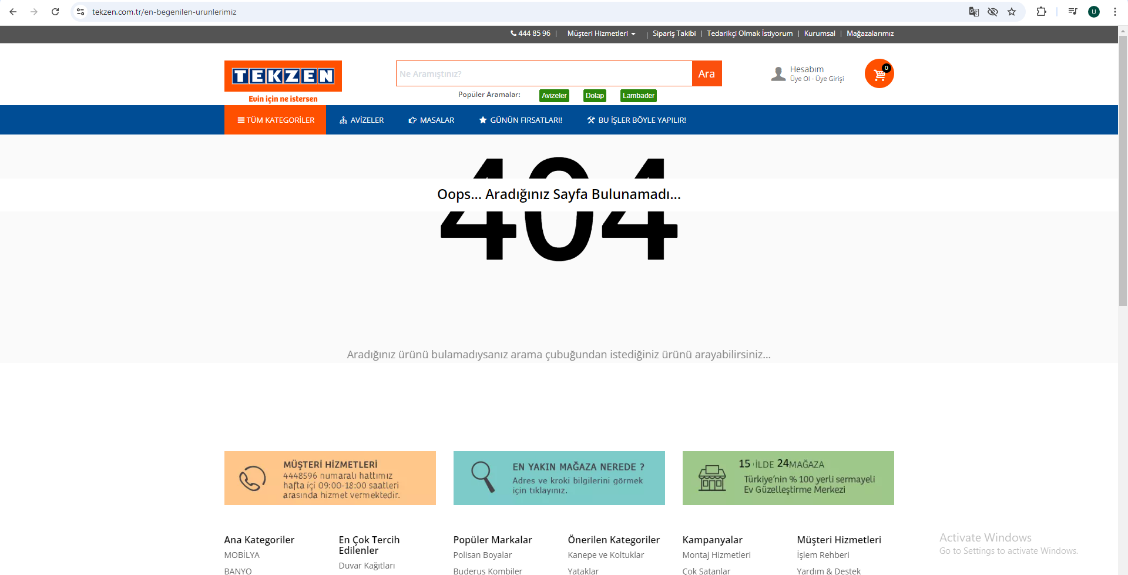
Task: Open the Kanepe ve Koltuklar footer link
Action: click(606, 555)
